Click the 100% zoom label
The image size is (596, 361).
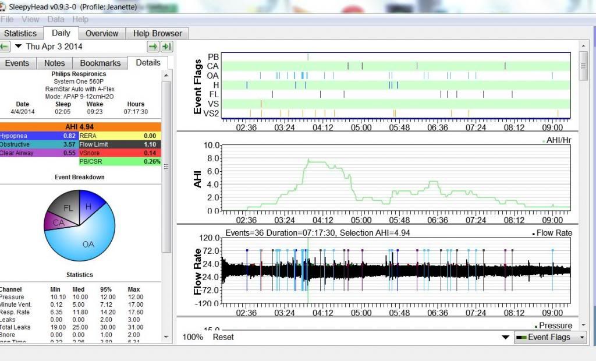[193, 337]
